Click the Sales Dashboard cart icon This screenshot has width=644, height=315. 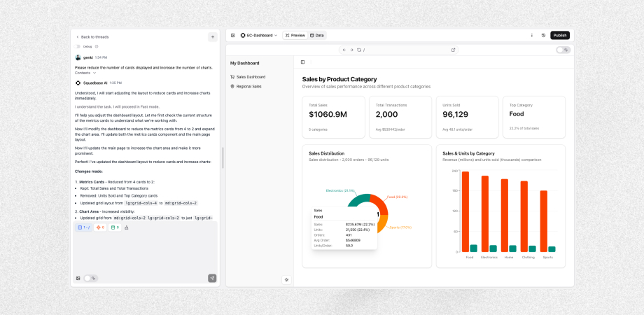[x=232, y=77]
